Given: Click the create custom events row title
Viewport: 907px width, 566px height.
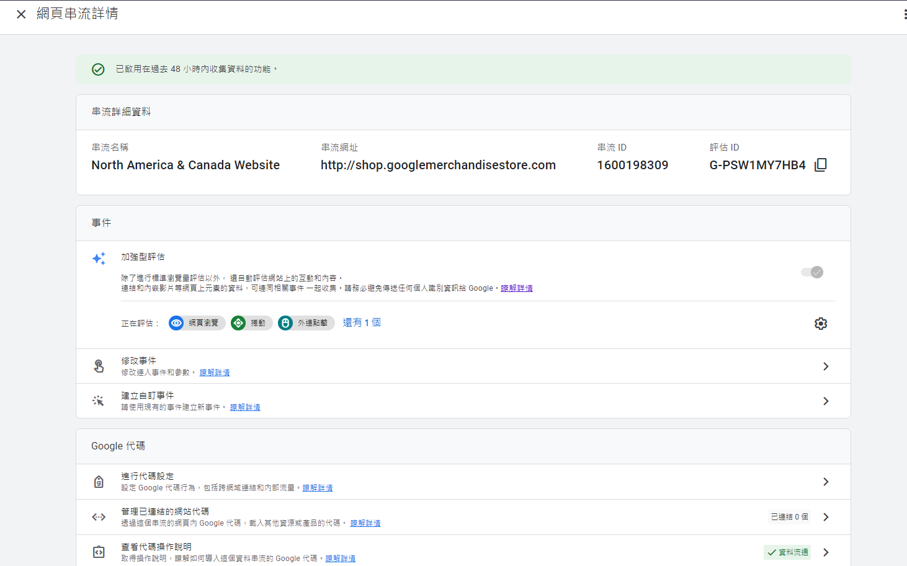Looking at the screenshot, I should pyautogui.click(x=148, y=396).
